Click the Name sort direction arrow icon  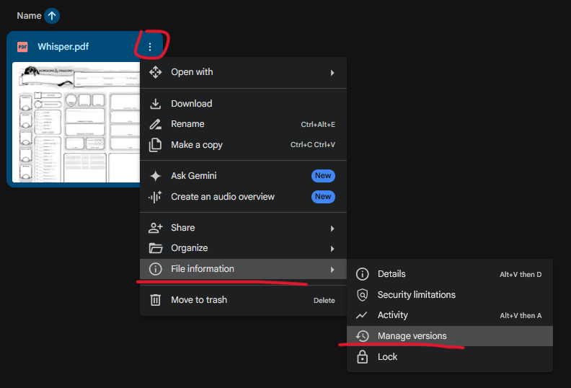tap(52, 16)
